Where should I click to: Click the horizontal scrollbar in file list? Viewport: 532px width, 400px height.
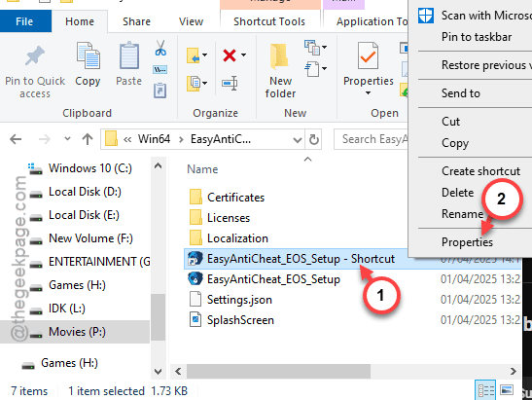point(278,371)
